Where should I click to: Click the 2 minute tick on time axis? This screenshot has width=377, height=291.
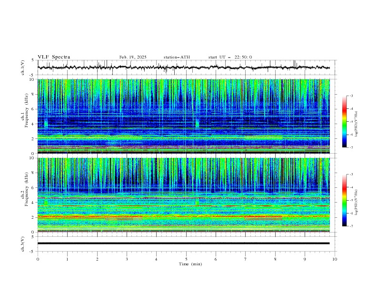pyautogui.click(x=97, y=259)
